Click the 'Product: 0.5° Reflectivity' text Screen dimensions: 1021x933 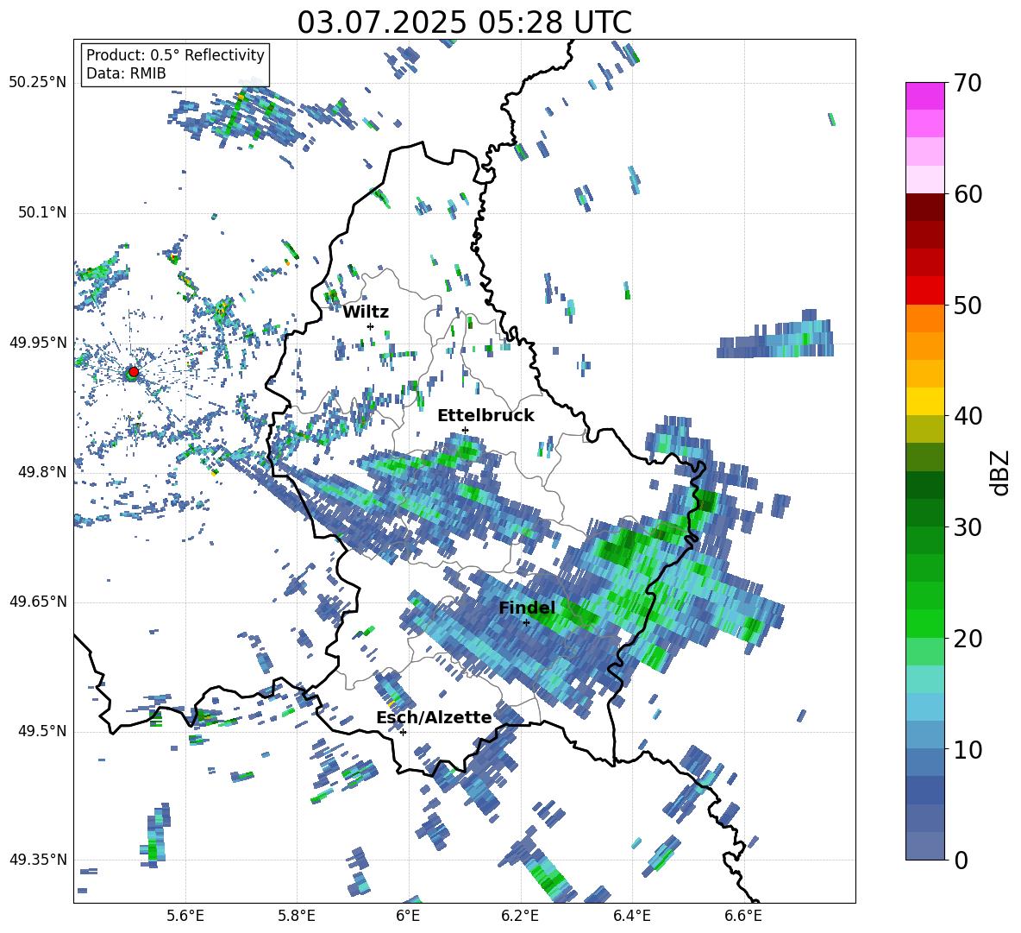175,54
